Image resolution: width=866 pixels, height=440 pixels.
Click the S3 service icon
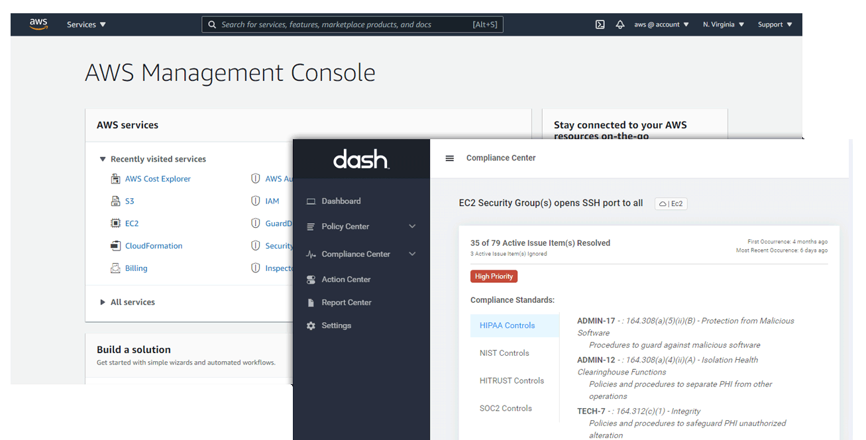115,201
